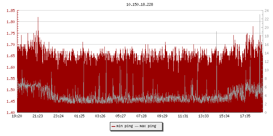The image size is (273, 136).
Task: Click the 1.40 left axis value
Action: pyautogui.click(x=11, y=113)
